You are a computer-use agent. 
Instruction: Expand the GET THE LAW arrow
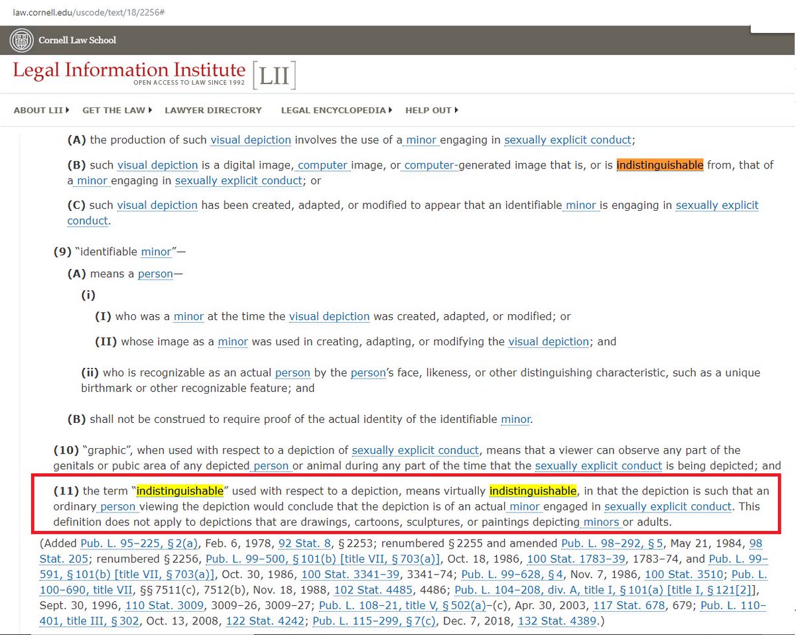point(150,110)
